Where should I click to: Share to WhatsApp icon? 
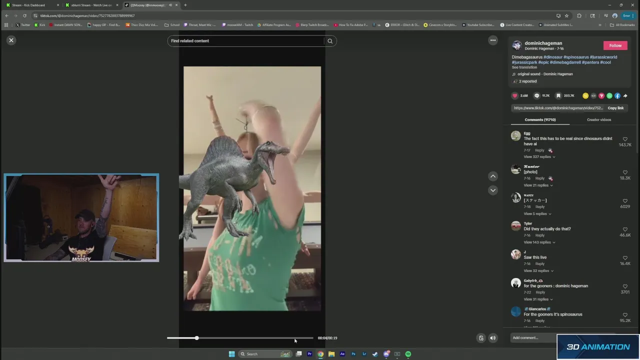pyautogui.click(x=609, y=95)
